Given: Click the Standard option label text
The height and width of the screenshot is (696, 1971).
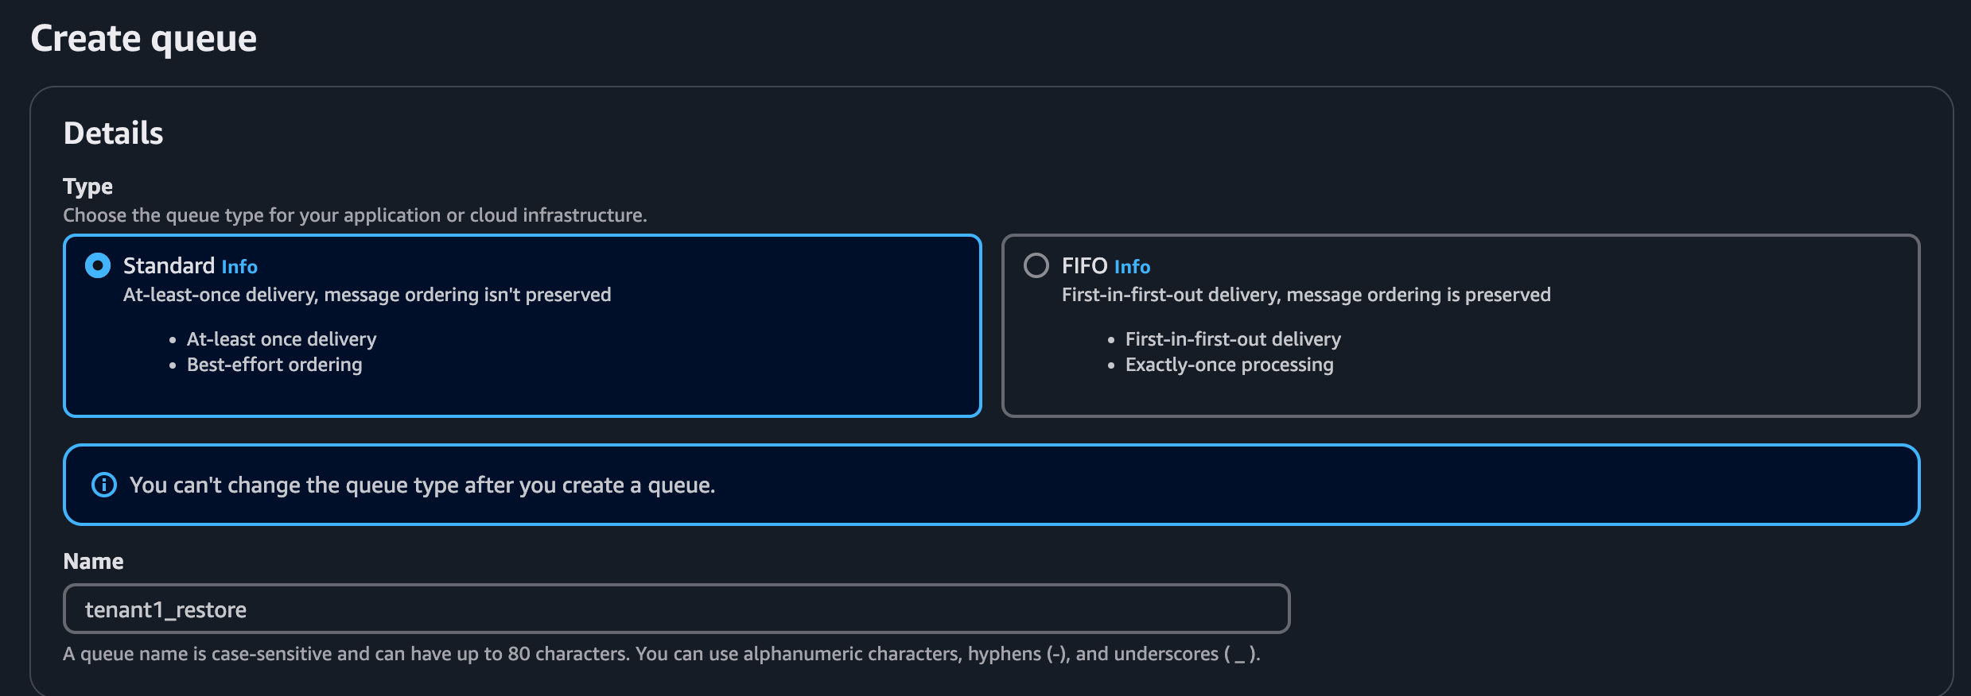Looking at the screenshot, I should click(x=169, y=265).
